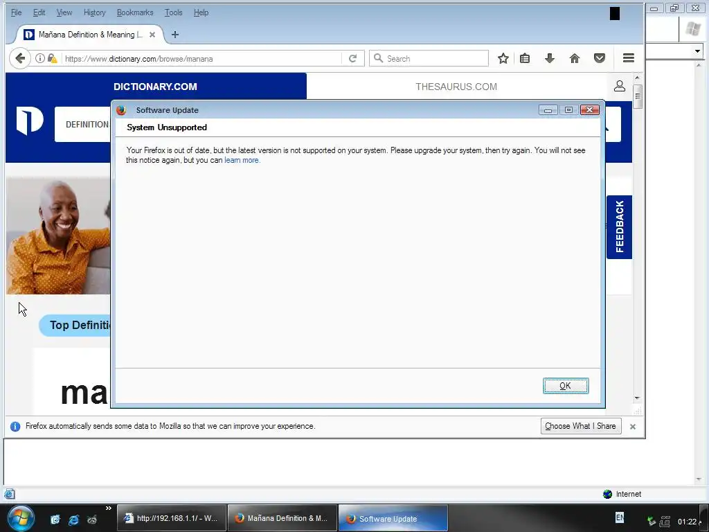The height and width of the screenshot is (532, 709).
Task: Switch to THESAURUS.COM tab
Action: pos(456,87)
